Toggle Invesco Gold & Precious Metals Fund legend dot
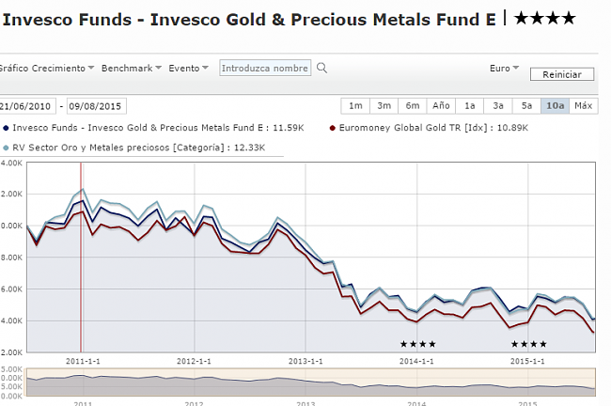The width and height of the screenshot is (611, 406). click(x=6, y=128)
